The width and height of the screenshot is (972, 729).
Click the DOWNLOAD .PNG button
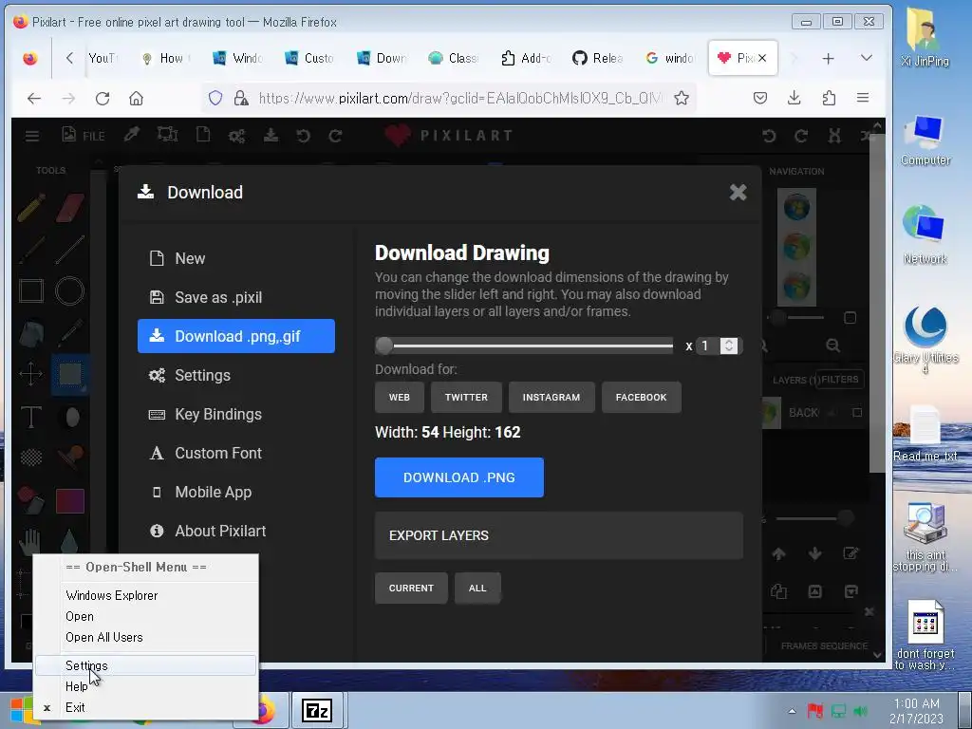point(459,477)
